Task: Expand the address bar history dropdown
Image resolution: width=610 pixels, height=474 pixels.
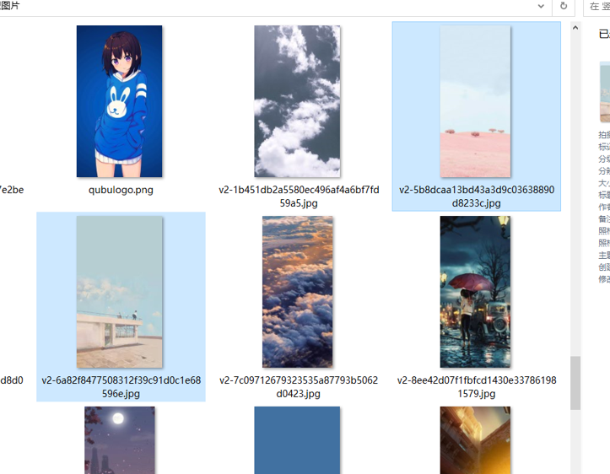Action: 541,6
